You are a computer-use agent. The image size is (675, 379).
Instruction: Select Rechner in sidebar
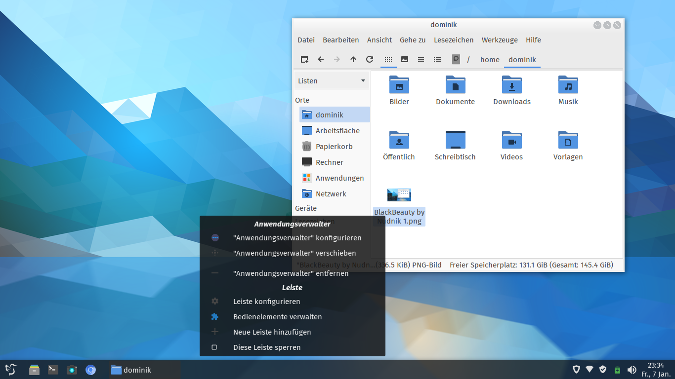(335, 162)
